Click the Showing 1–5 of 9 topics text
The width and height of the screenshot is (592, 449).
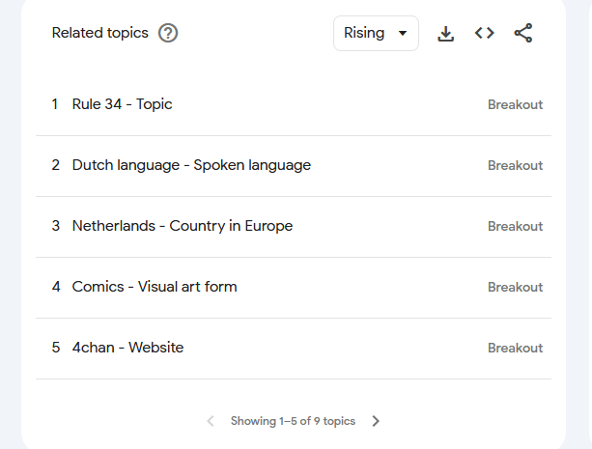click(293, 421)
